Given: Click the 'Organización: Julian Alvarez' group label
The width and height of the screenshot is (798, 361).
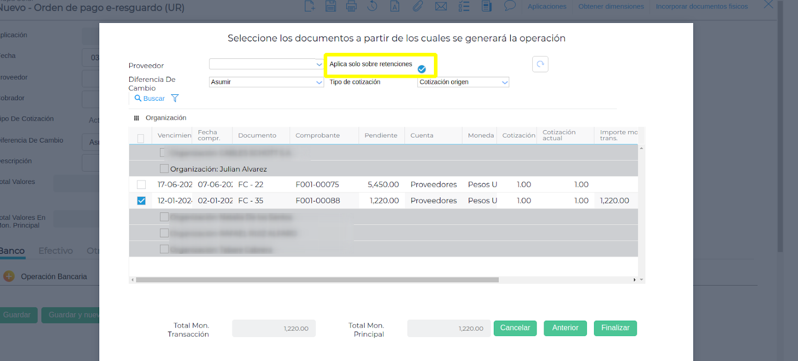Looking at the screenshot, I should click(218, 169).
